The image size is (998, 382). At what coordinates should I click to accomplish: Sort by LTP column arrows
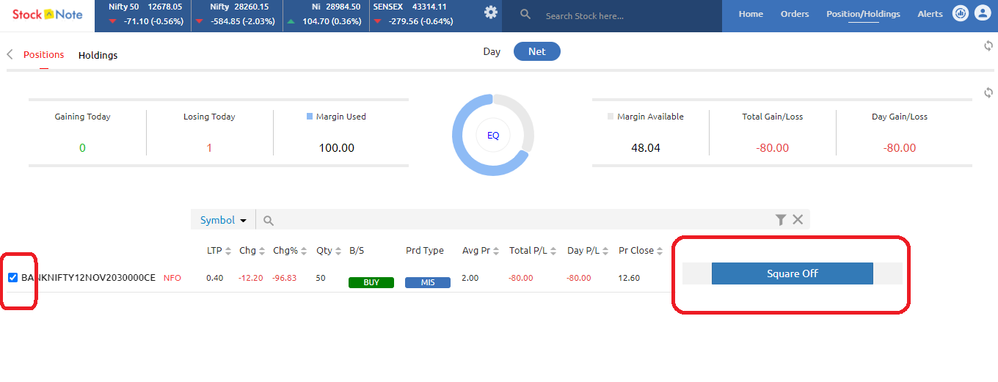click(x=228, y=251)
